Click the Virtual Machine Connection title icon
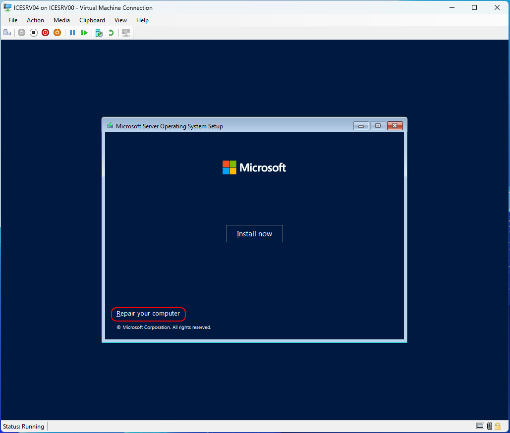Screen dimensions: 510x433 (x=7, y=7)
